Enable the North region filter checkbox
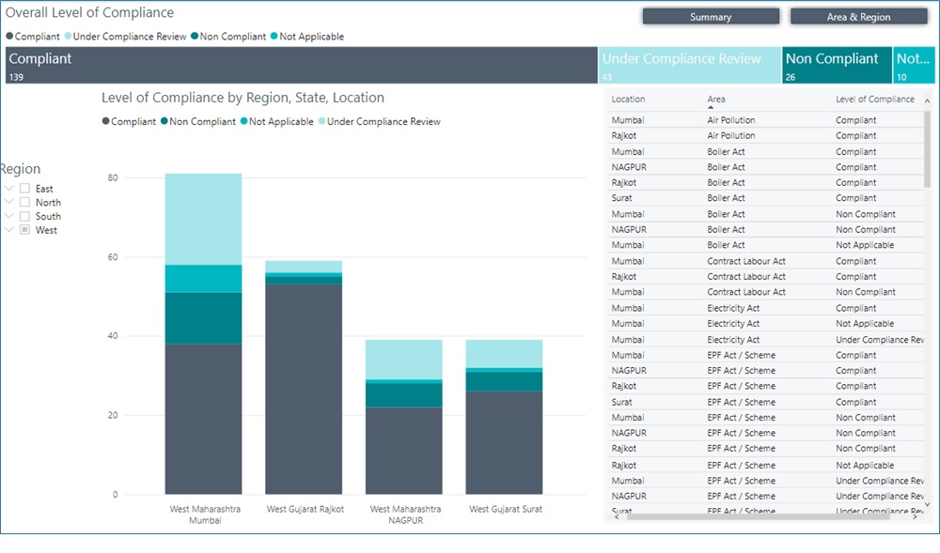940x553 pixels. (x=24, y=202)
